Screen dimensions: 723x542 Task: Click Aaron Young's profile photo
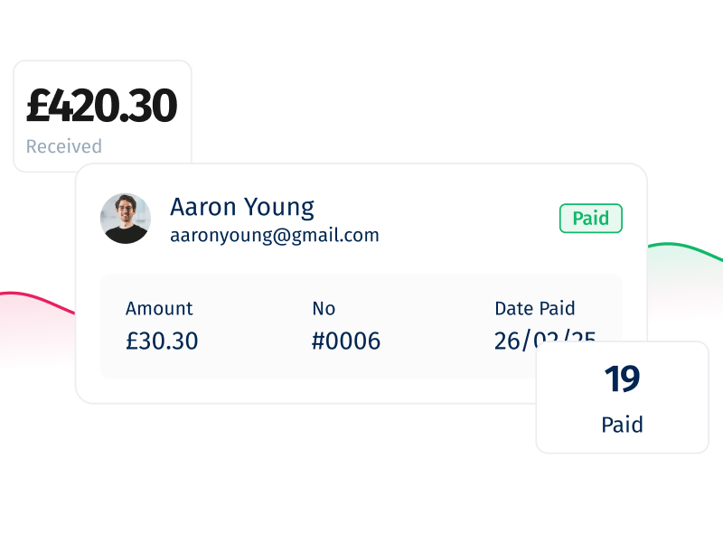(126, 219)
